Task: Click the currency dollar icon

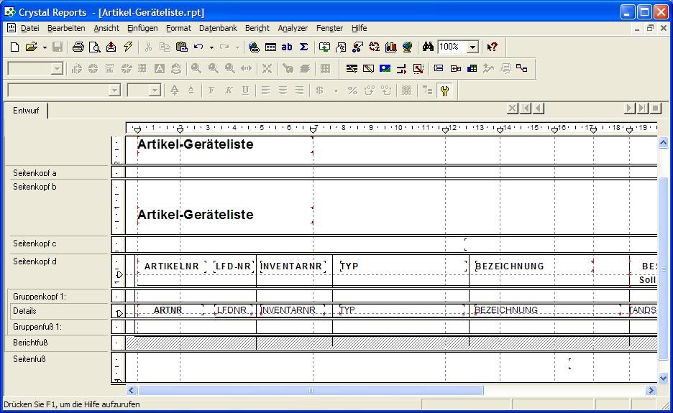Action: [319, 91]
